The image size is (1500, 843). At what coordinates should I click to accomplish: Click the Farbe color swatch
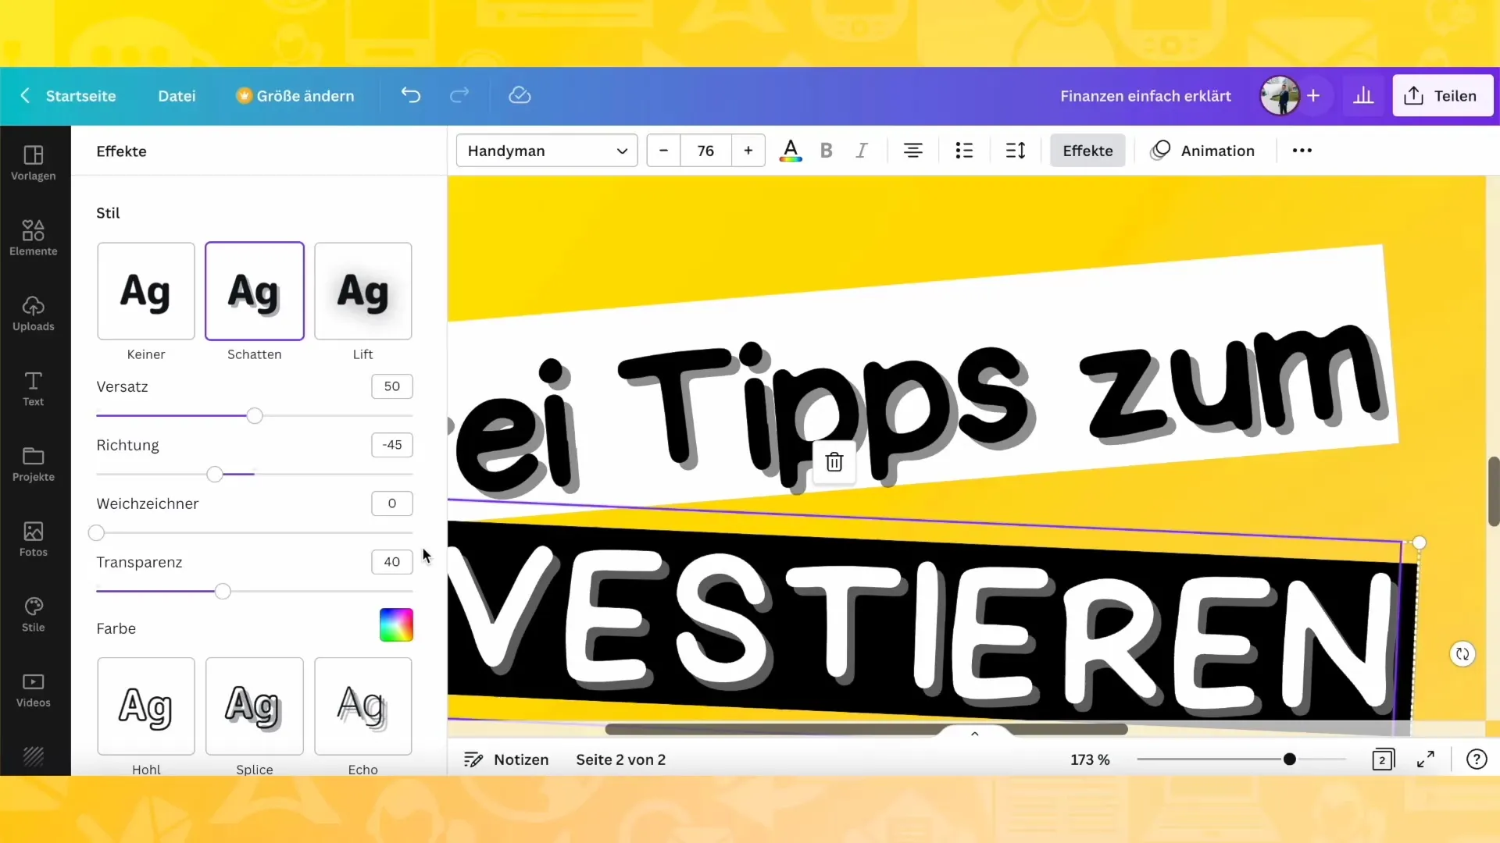pyautogui.click(x=397, y=627)
